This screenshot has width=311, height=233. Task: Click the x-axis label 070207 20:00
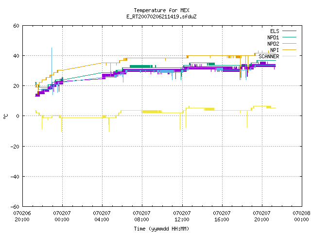[261, 216]
